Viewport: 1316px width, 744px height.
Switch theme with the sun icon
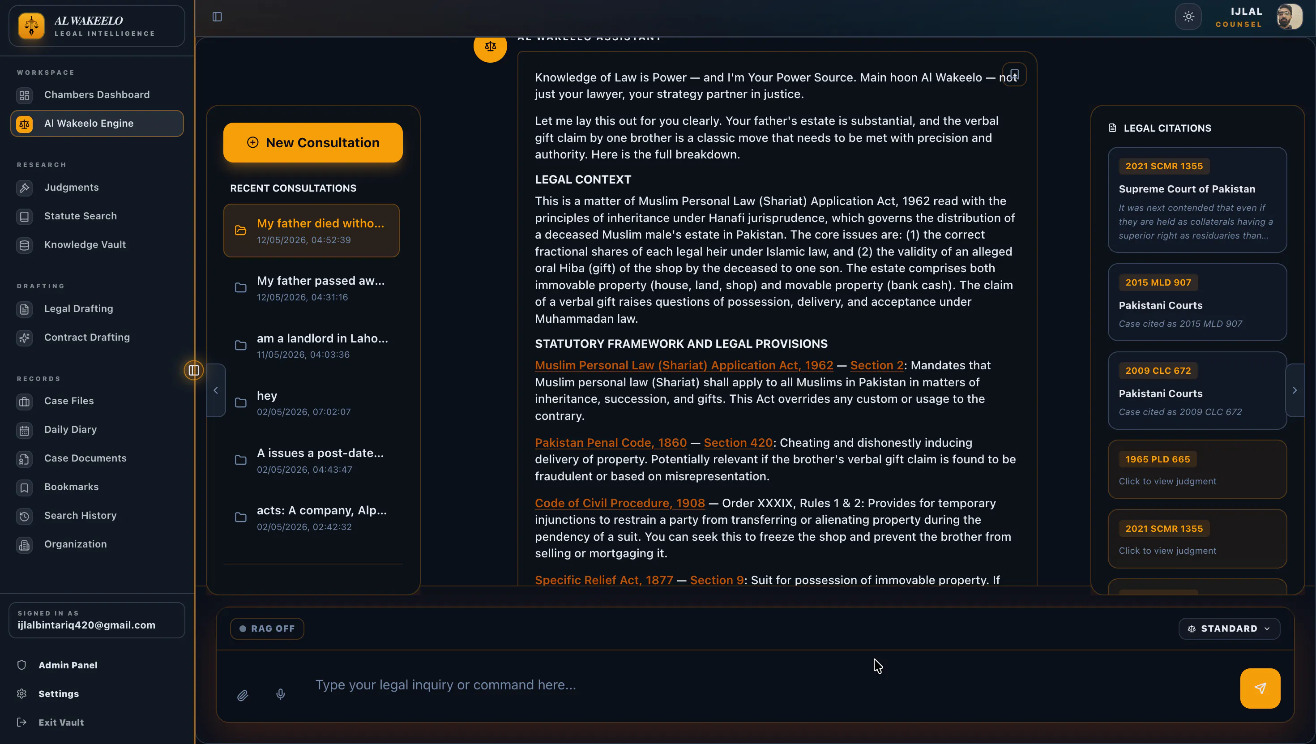(x=1188, y=17)
